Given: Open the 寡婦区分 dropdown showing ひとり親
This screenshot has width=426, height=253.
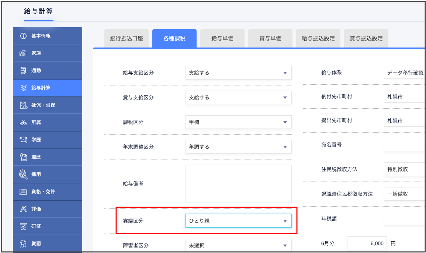Looking at the screenshot, I should (x=238, y=221).
